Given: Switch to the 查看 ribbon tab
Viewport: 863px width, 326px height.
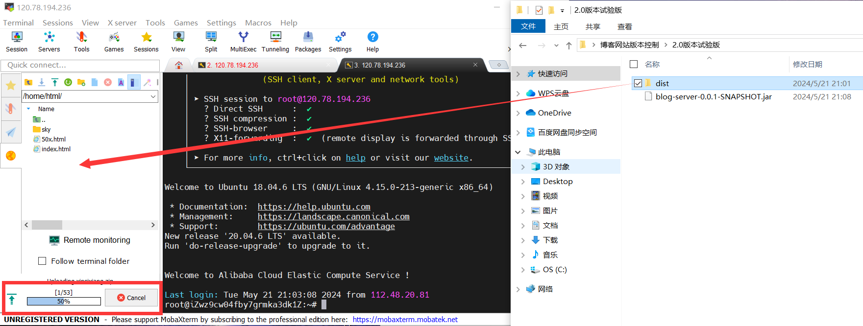Looking at the screenshot, I should click(x=624, y=26).
